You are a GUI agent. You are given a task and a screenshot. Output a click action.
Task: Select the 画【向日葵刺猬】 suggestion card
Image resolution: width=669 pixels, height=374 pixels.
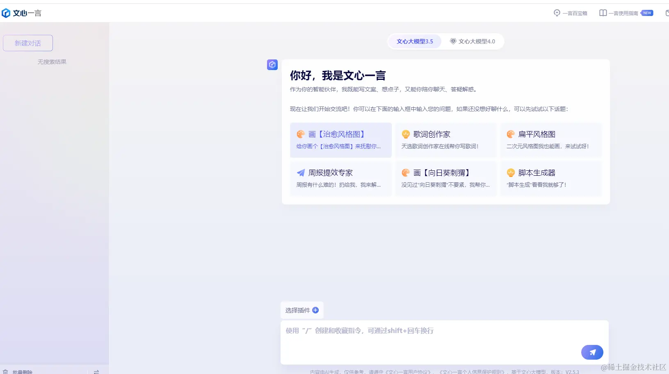click(x=446, y=179)
